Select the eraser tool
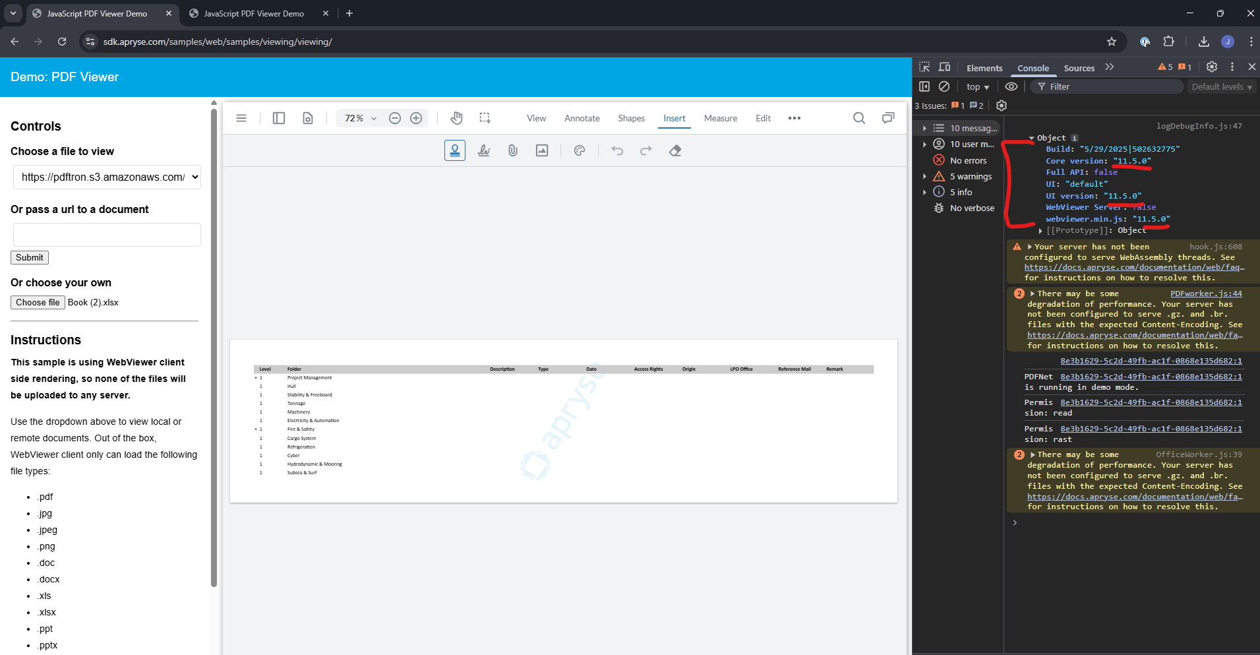This screenshot has height=655, width=1260. (x=675, y=150)
